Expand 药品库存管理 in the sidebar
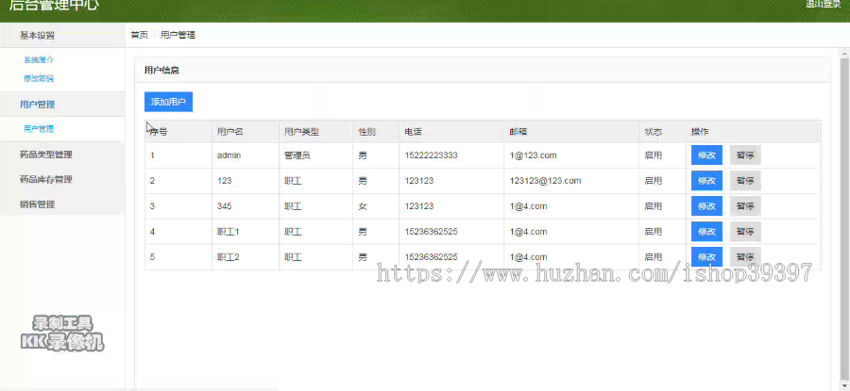850x391 pixels. 62,180
